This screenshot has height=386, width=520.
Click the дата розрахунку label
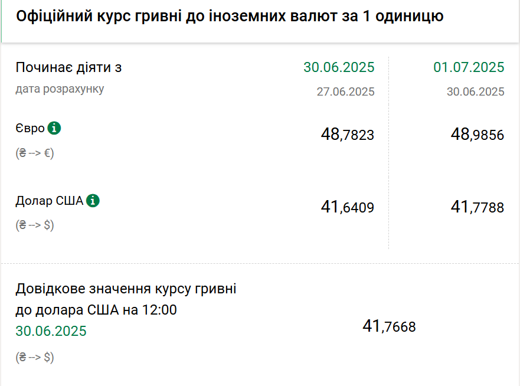60,89
